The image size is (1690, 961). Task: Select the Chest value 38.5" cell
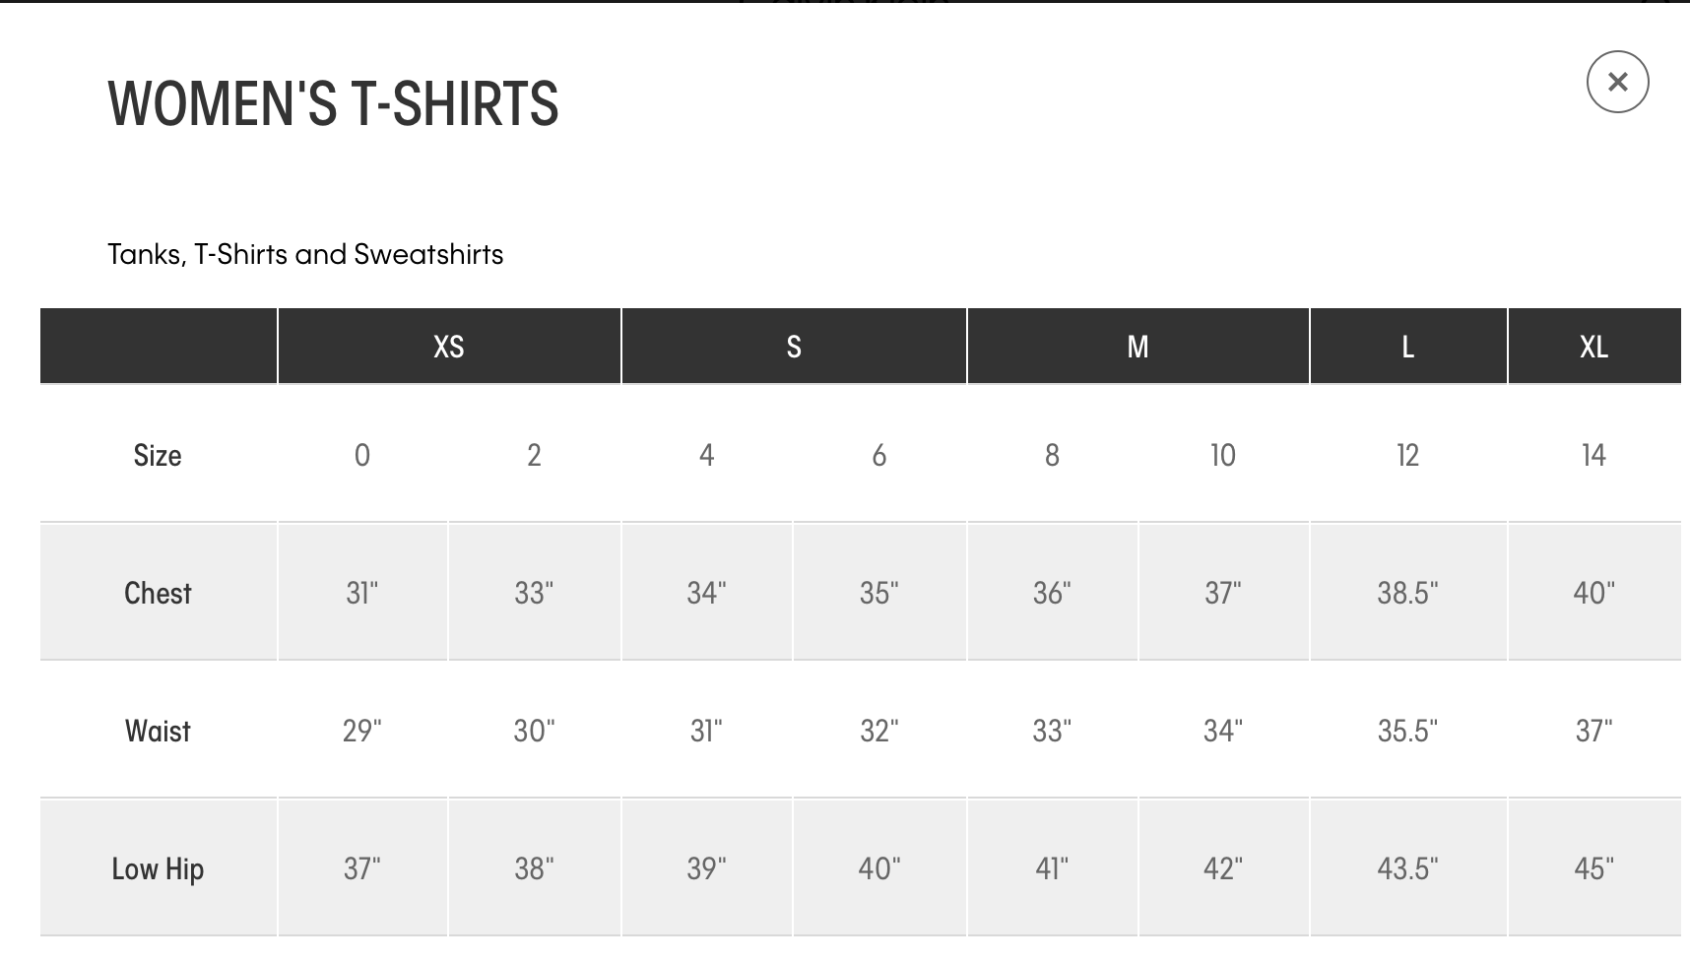coord(1407,593)
